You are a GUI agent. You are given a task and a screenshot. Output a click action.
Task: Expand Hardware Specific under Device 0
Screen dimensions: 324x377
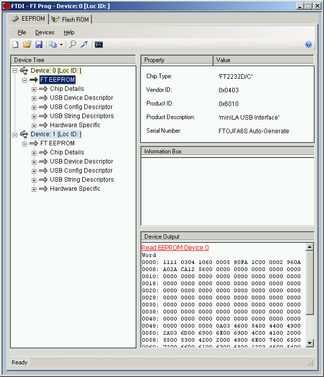click(x=34, y=126)
